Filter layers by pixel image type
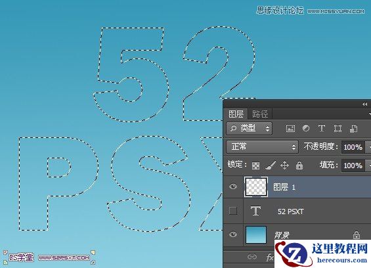Screen dimensions: 371x268 pos(290,129)
